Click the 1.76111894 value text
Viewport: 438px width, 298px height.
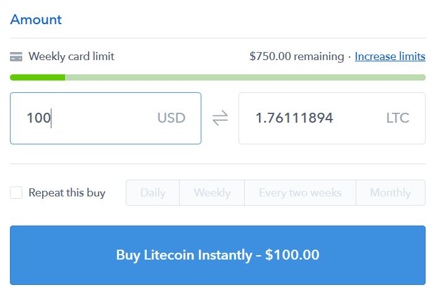[x=294, y=118]
